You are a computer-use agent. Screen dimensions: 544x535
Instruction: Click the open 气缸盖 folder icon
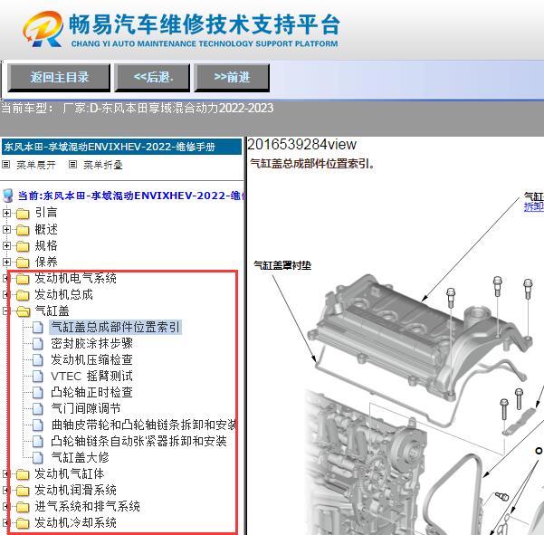[23, 311]
